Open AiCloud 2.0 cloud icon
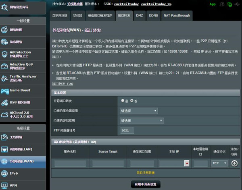This screenshot has width=242, height=190. 4,115
